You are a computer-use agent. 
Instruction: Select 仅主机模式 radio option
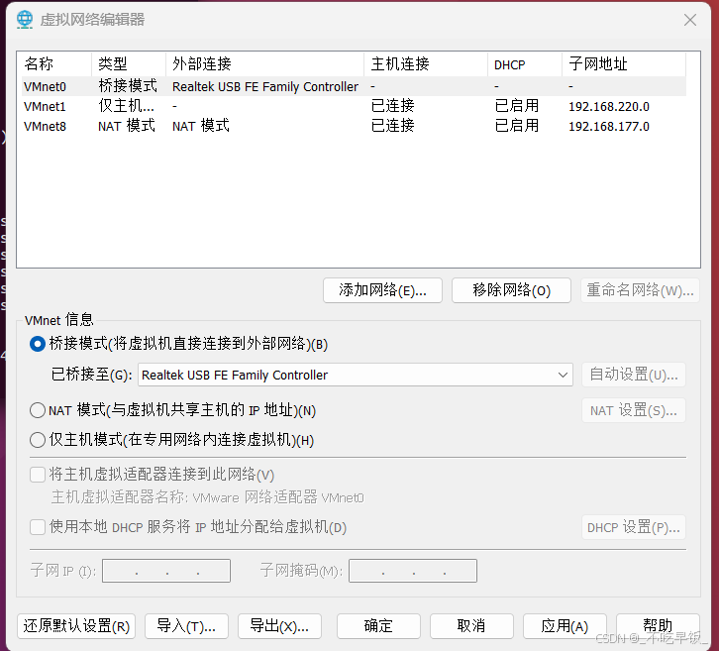pos(38,440)
